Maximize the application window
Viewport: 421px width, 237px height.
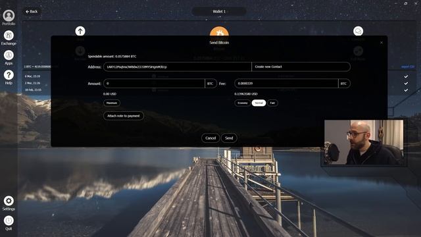(406, 3)
